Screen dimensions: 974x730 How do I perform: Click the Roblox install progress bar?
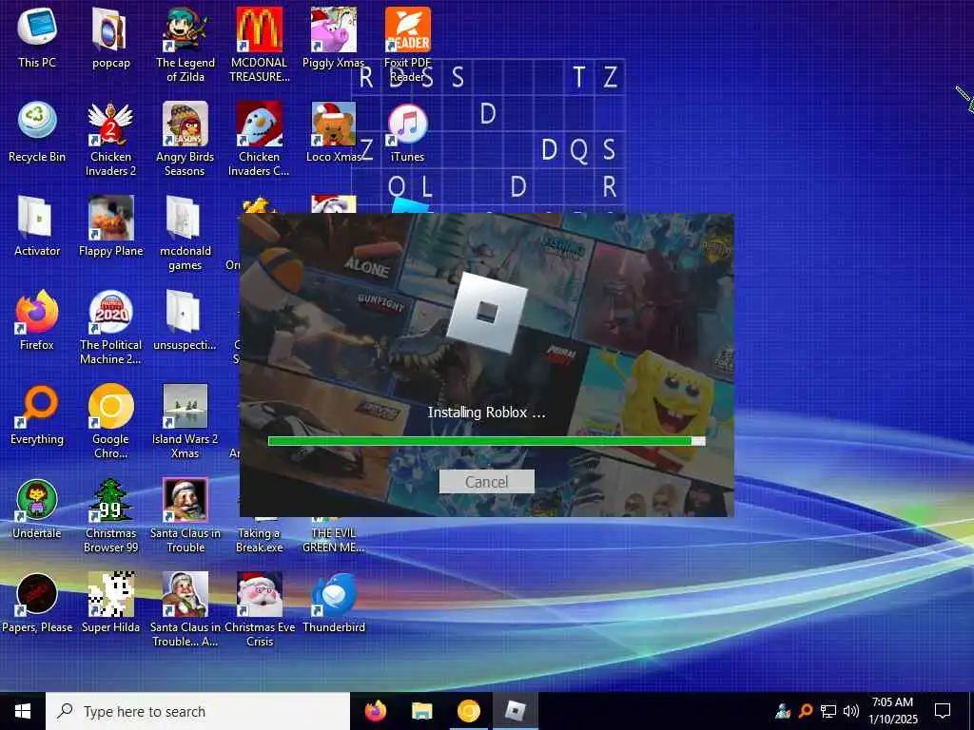486,441
